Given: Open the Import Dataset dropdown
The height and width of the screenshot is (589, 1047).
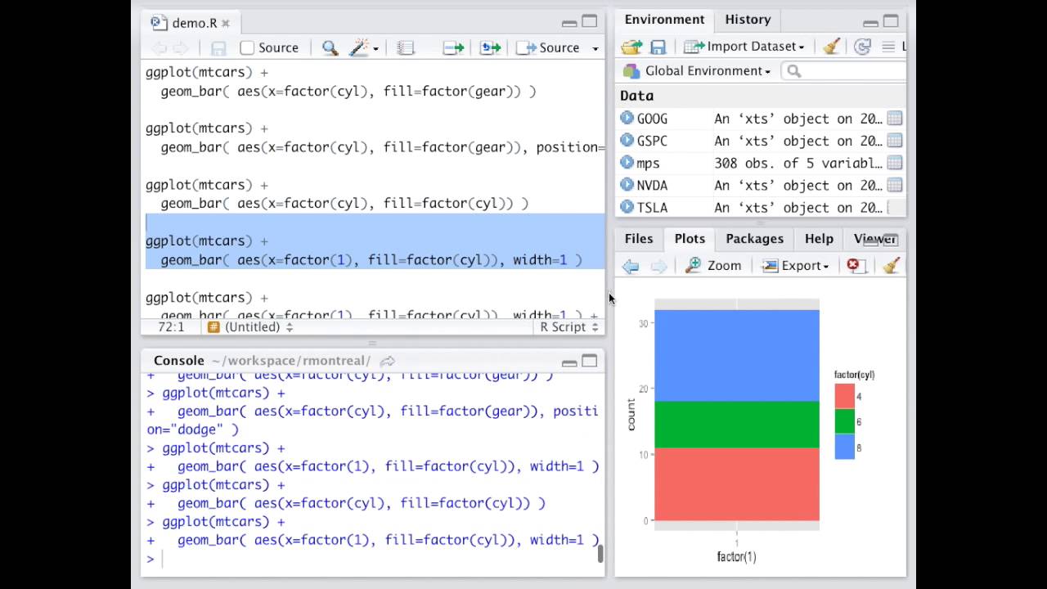Looking at the screenshot, I should coord(744,47).
